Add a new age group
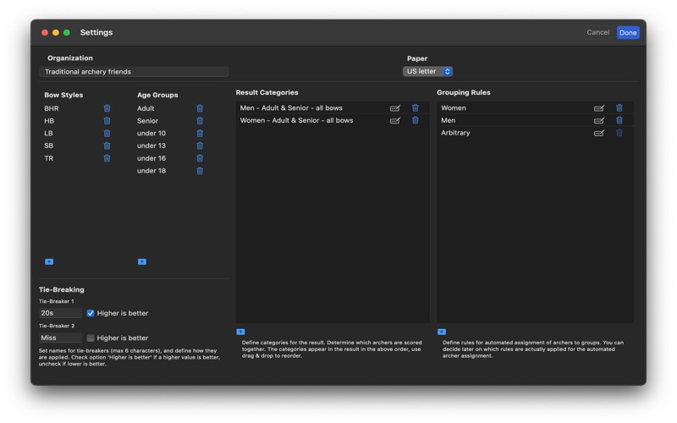Viewport: 677px width, 423px height. point(142,261)
